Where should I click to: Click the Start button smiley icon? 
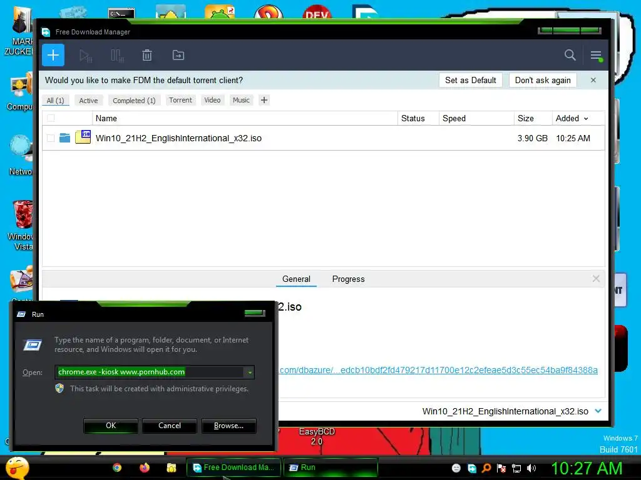click(18, 467)
